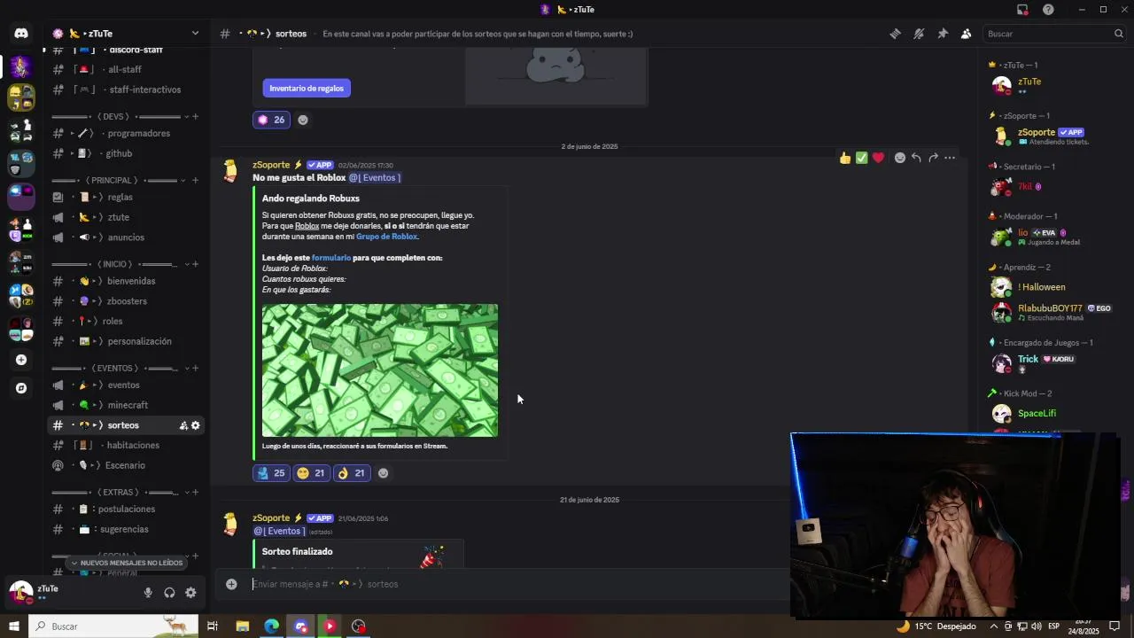This screenshot has width=1134, height=638.
Task: Open the programadores channel
Action: pos(126,133)
